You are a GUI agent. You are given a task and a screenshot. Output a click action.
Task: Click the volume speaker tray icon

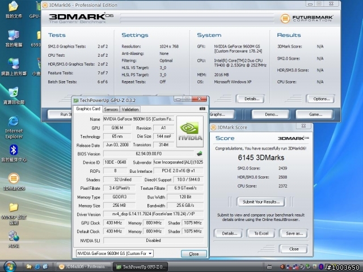(282, 267)
